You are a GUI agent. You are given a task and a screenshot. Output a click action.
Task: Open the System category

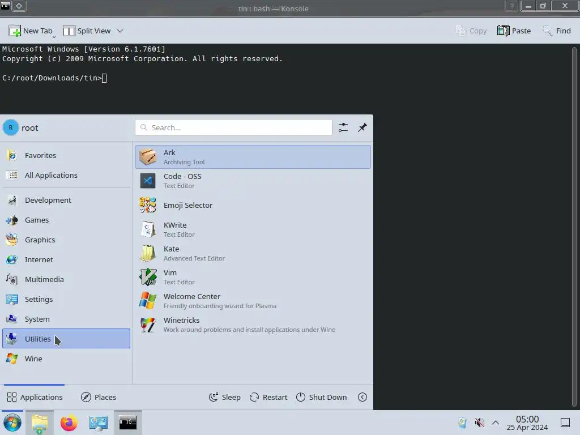(x=66, y=319)
